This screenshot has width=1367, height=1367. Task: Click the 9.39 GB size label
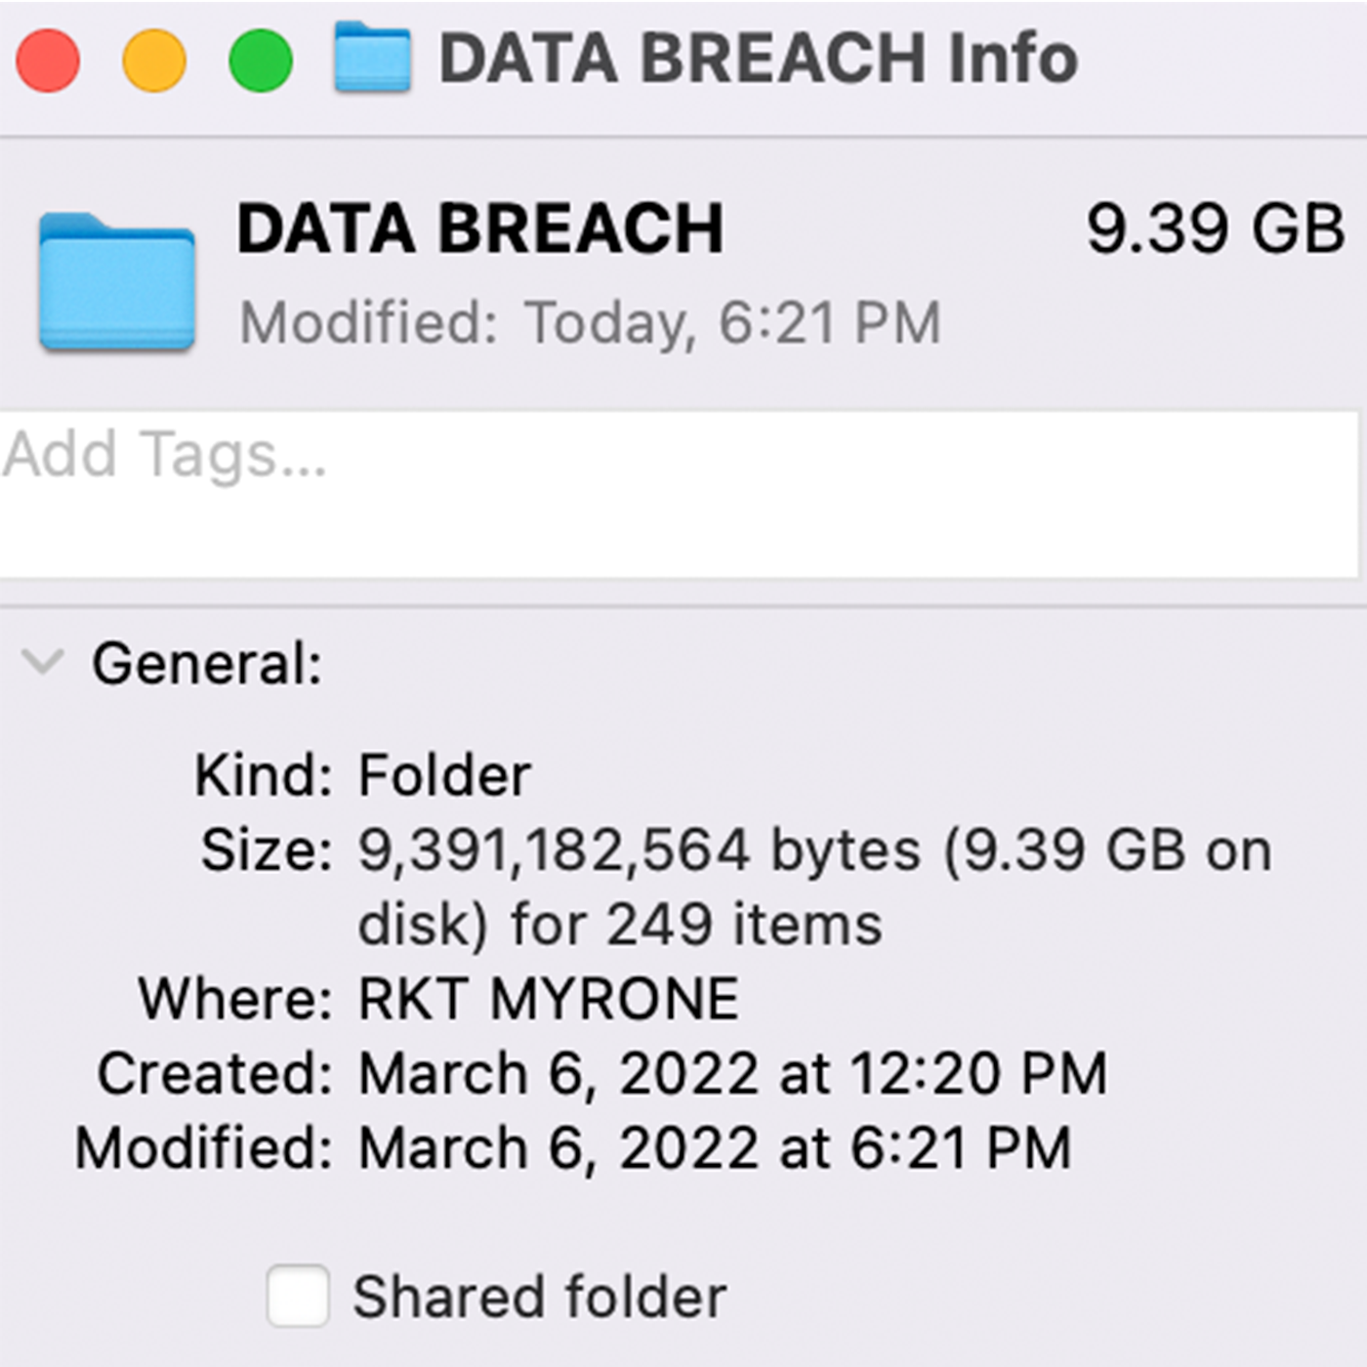point(1217,228)
